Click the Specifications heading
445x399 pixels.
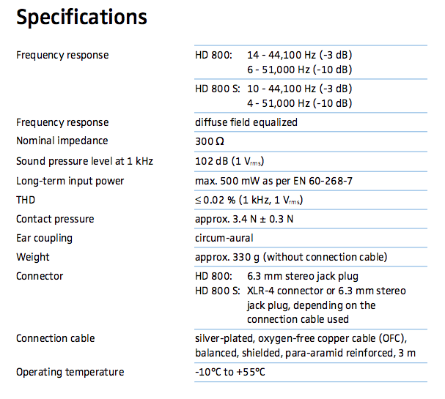point(81,17)
